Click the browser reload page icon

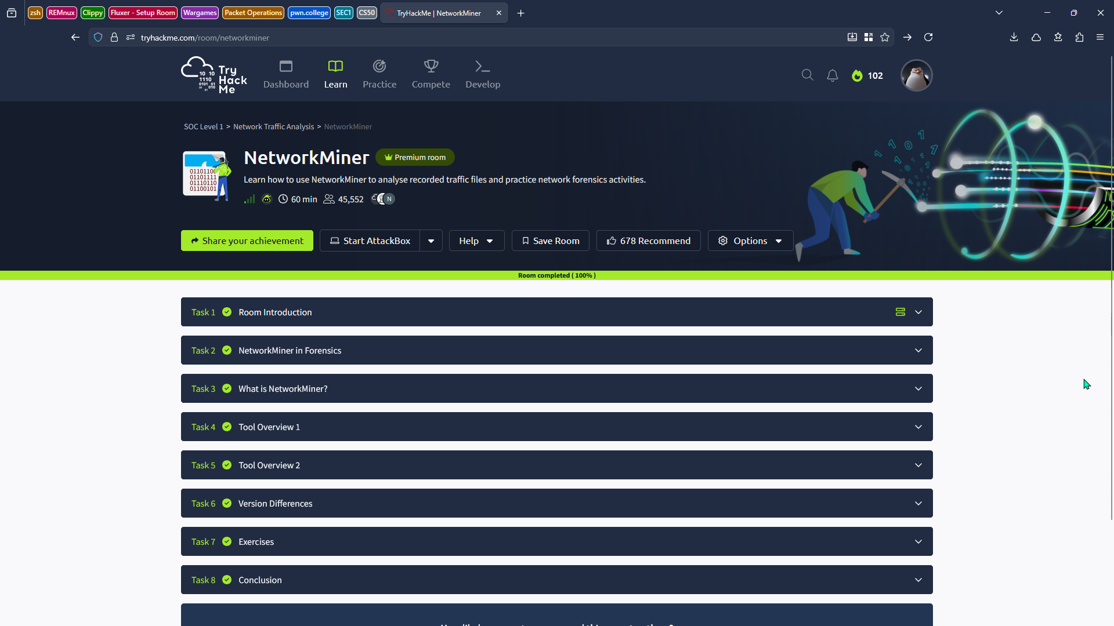(x=928, y=38)
